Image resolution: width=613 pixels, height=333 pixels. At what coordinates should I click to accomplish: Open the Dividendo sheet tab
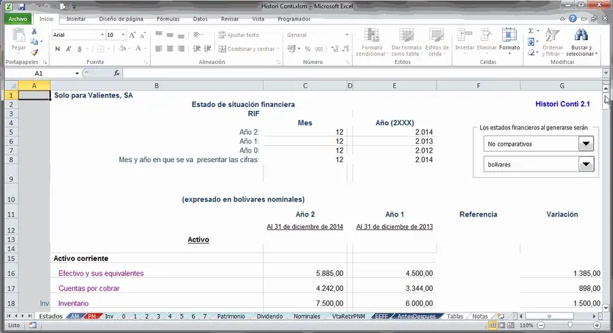(x=269, y=316)
